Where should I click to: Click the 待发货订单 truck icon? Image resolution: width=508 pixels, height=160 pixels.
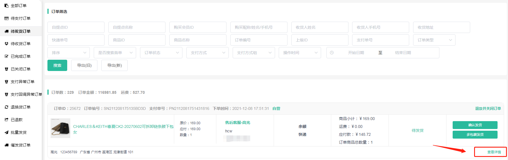pyautogui.click(x=6, y=31)
